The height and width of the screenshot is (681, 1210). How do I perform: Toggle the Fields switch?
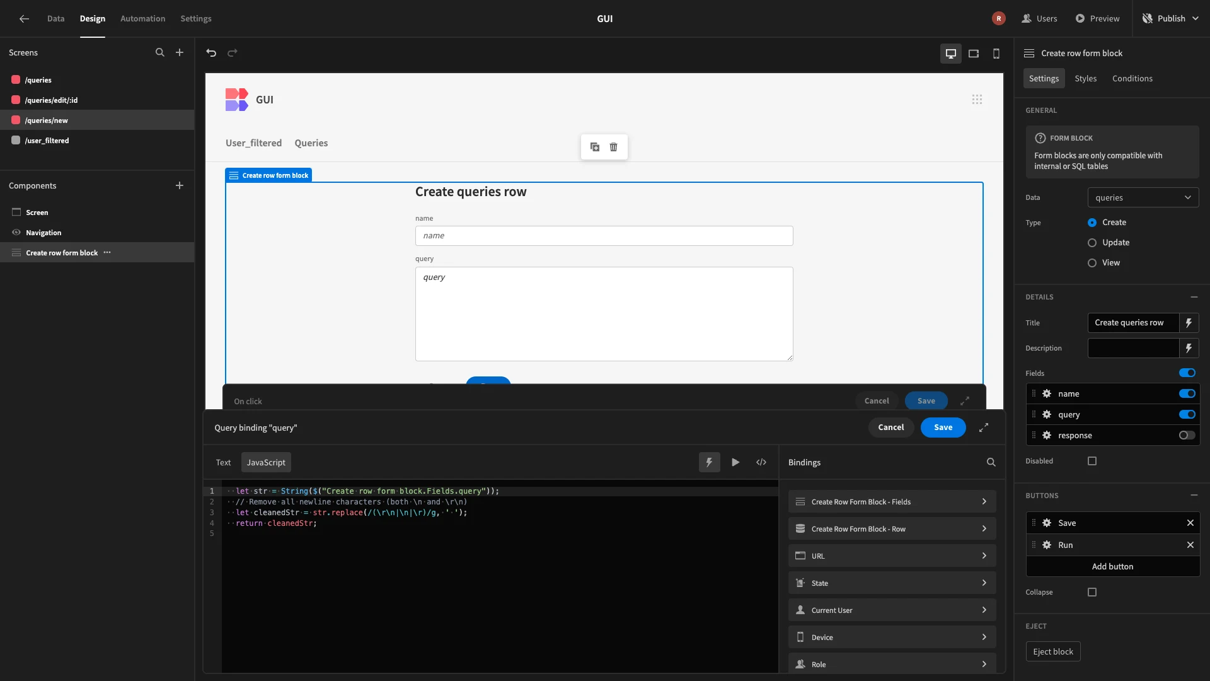point(1187,373)
